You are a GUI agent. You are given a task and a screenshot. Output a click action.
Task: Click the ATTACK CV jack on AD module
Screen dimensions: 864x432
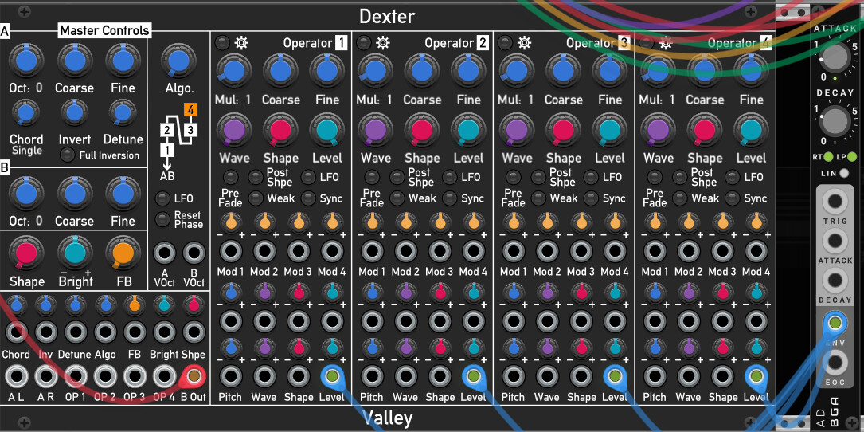point(835,242)
